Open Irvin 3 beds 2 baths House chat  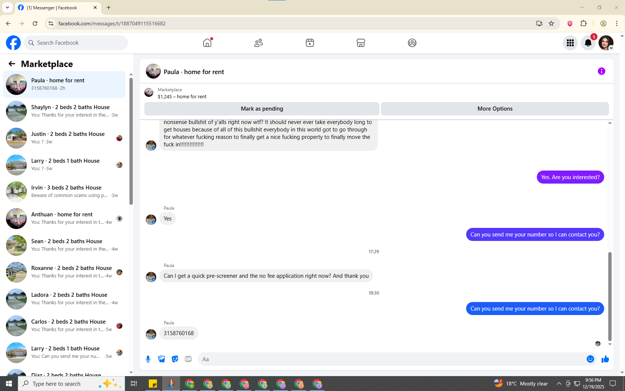pyautogui.click(x=64, y=192)
